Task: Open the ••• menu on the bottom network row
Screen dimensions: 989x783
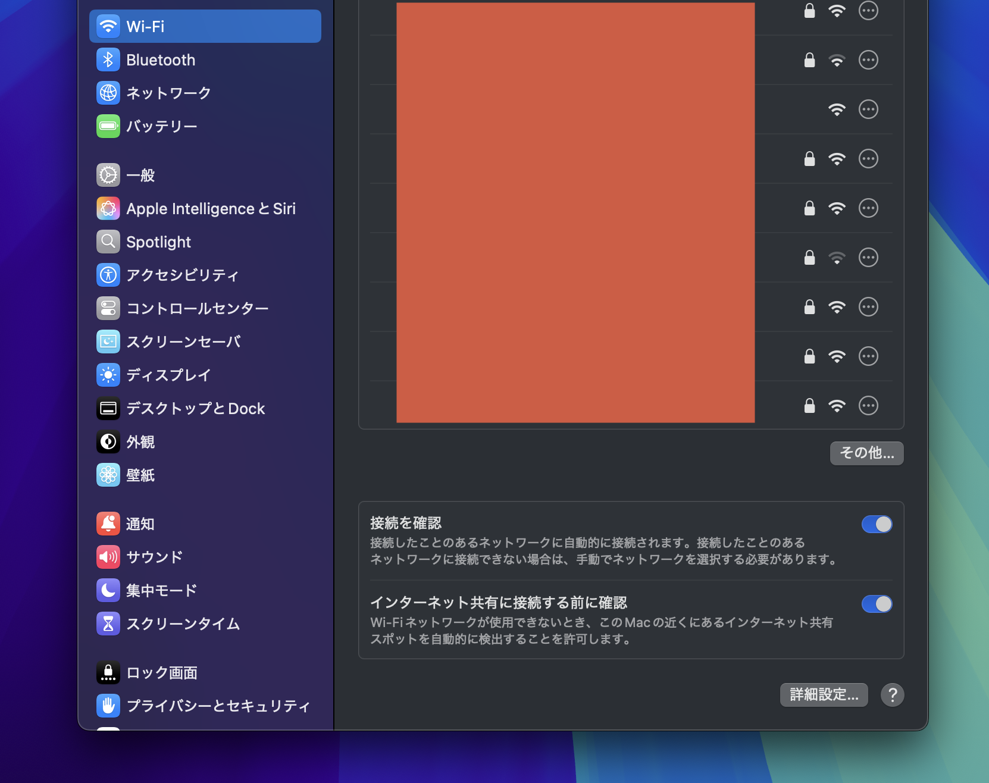Action: coord(868,406)
